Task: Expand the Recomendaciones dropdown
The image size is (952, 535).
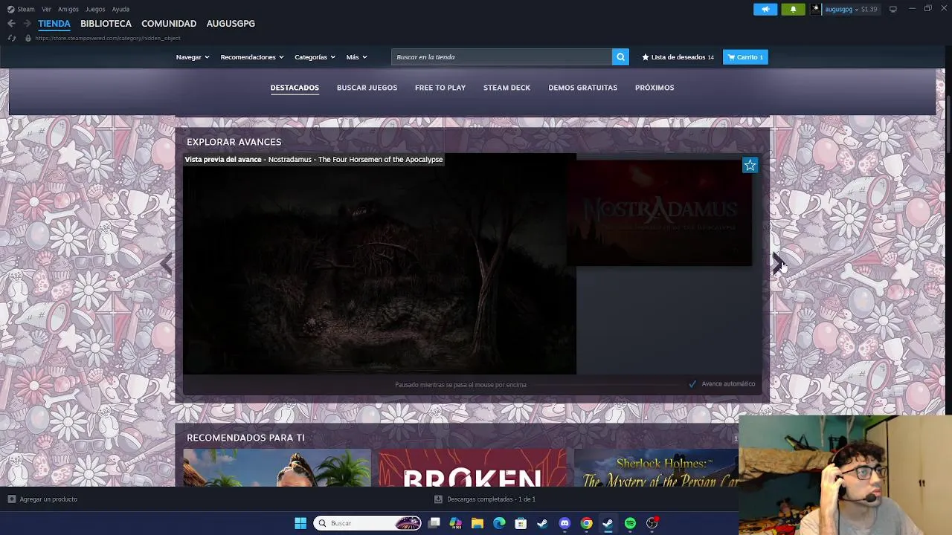Action: (x=252, y=57)
